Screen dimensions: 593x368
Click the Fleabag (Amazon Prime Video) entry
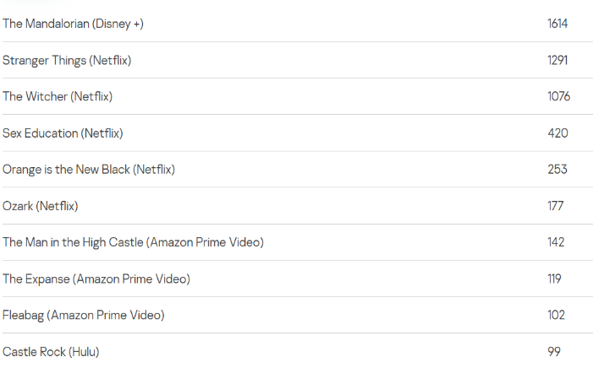pos(84,315)
